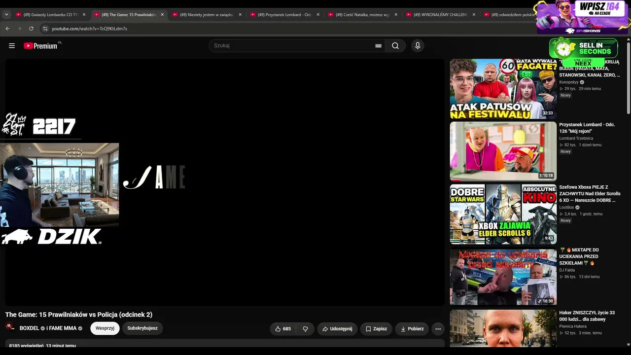This screenshot has height=355, width=631.
Task: Open BOXDEL channel avatar
Action: click(x=10, y=327)
